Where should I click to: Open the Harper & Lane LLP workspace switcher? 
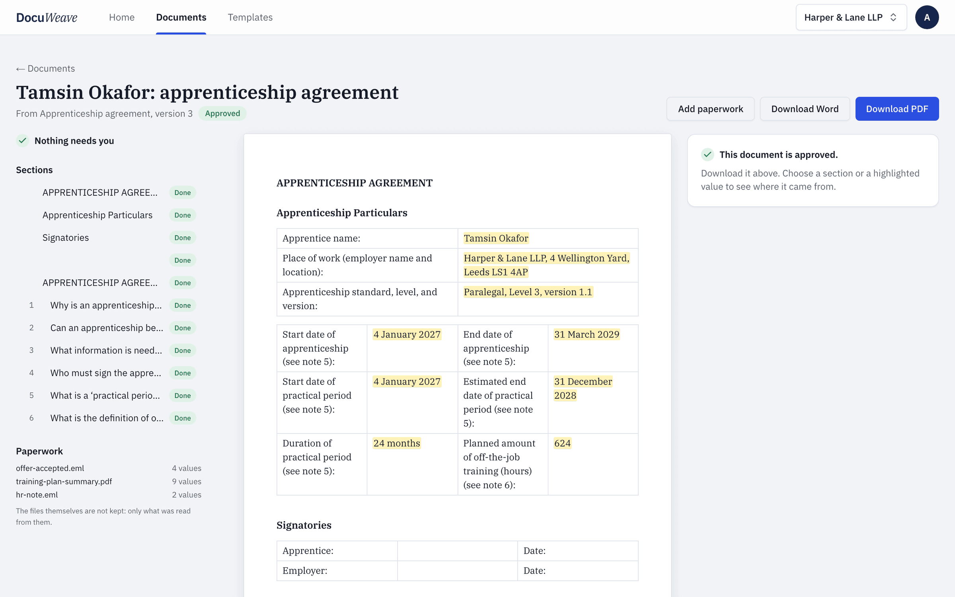[851, 17]
